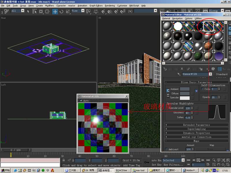Toggle Diffuse-Specular color lock button
The width and height of the screenshot is (231, 173).
pos(168,95)
